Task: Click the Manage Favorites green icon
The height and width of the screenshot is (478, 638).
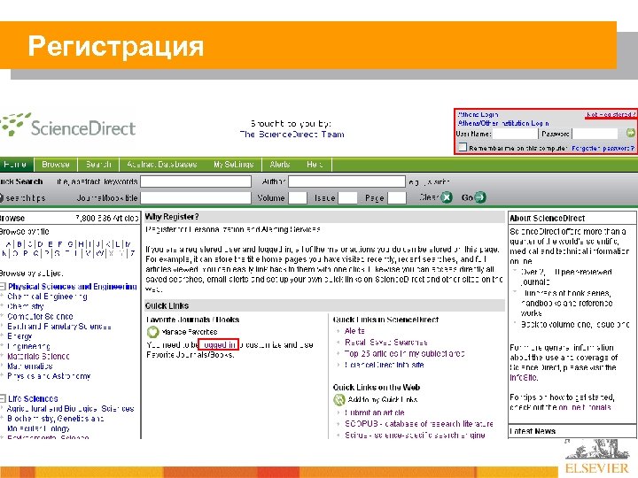Action: coord(152,332)
